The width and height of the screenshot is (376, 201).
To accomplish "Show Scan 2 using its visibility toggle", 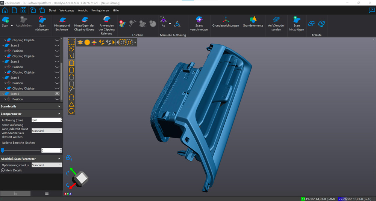I will coord(57,45).
